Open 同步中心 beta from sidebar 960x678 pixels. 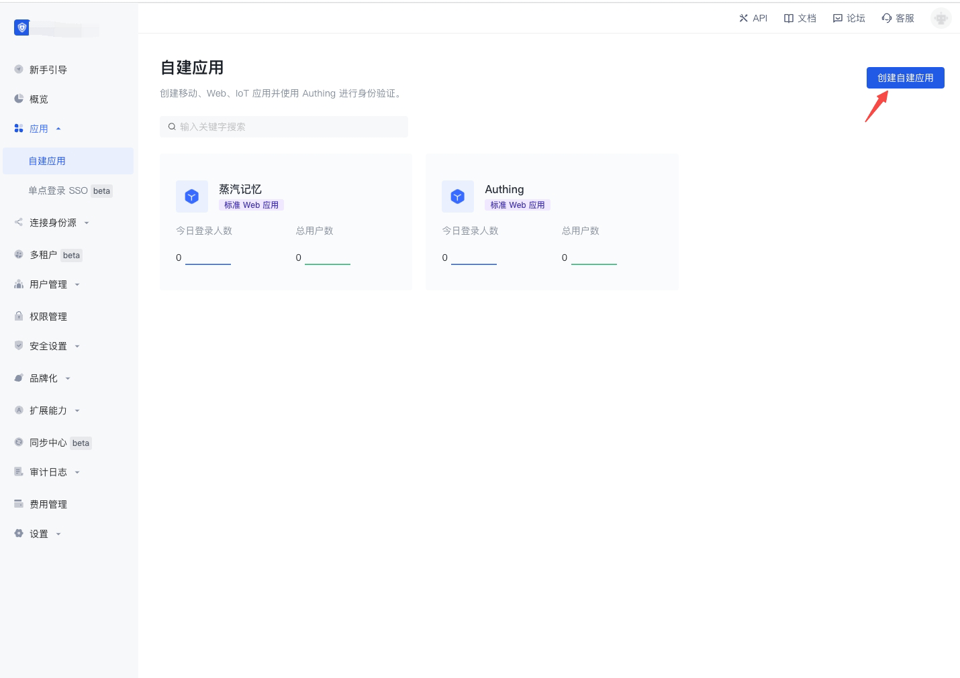coord(48,443)
